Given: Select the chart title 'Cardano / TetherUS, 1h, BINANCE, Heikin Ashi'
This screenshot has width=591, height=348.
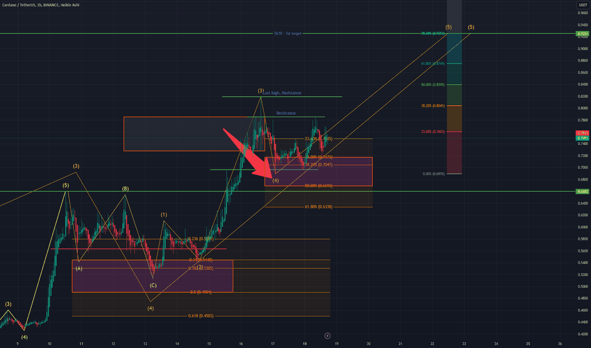Looking at the screenshot, I should pyautogui.click(x=41, y=5).
